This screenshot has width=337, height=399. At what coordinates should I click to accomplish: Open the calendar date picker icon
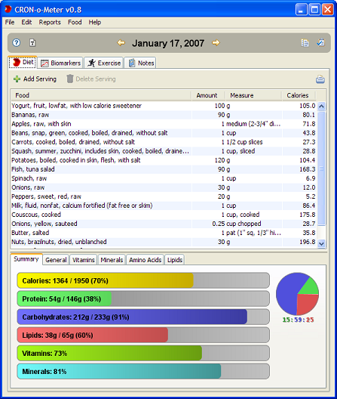click(32, 43)
